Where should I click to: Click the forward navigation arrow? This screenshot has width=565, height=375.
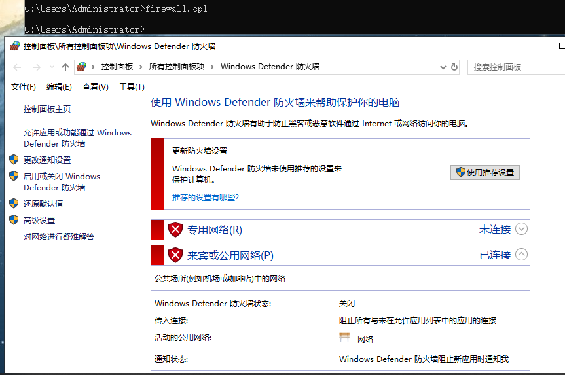(x=37, y=67)
